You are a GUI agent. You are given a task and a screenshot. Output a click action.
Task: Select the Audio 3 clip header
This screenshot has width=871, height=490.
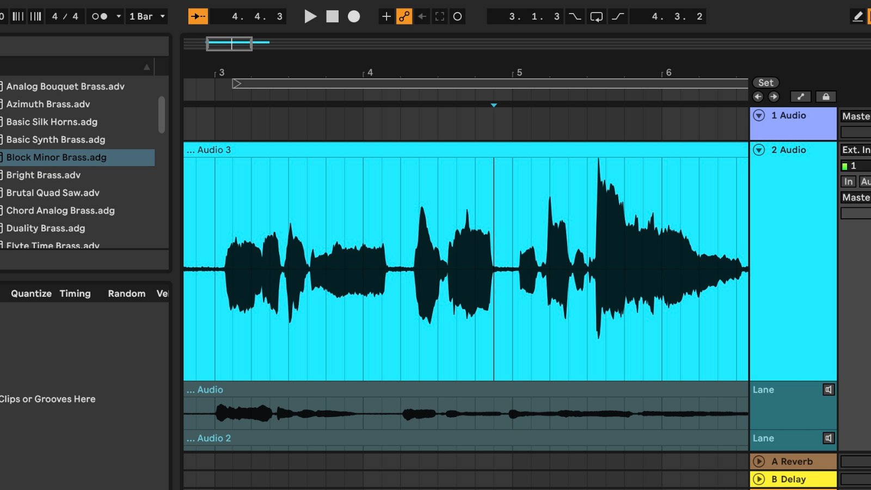click(465, 150)
